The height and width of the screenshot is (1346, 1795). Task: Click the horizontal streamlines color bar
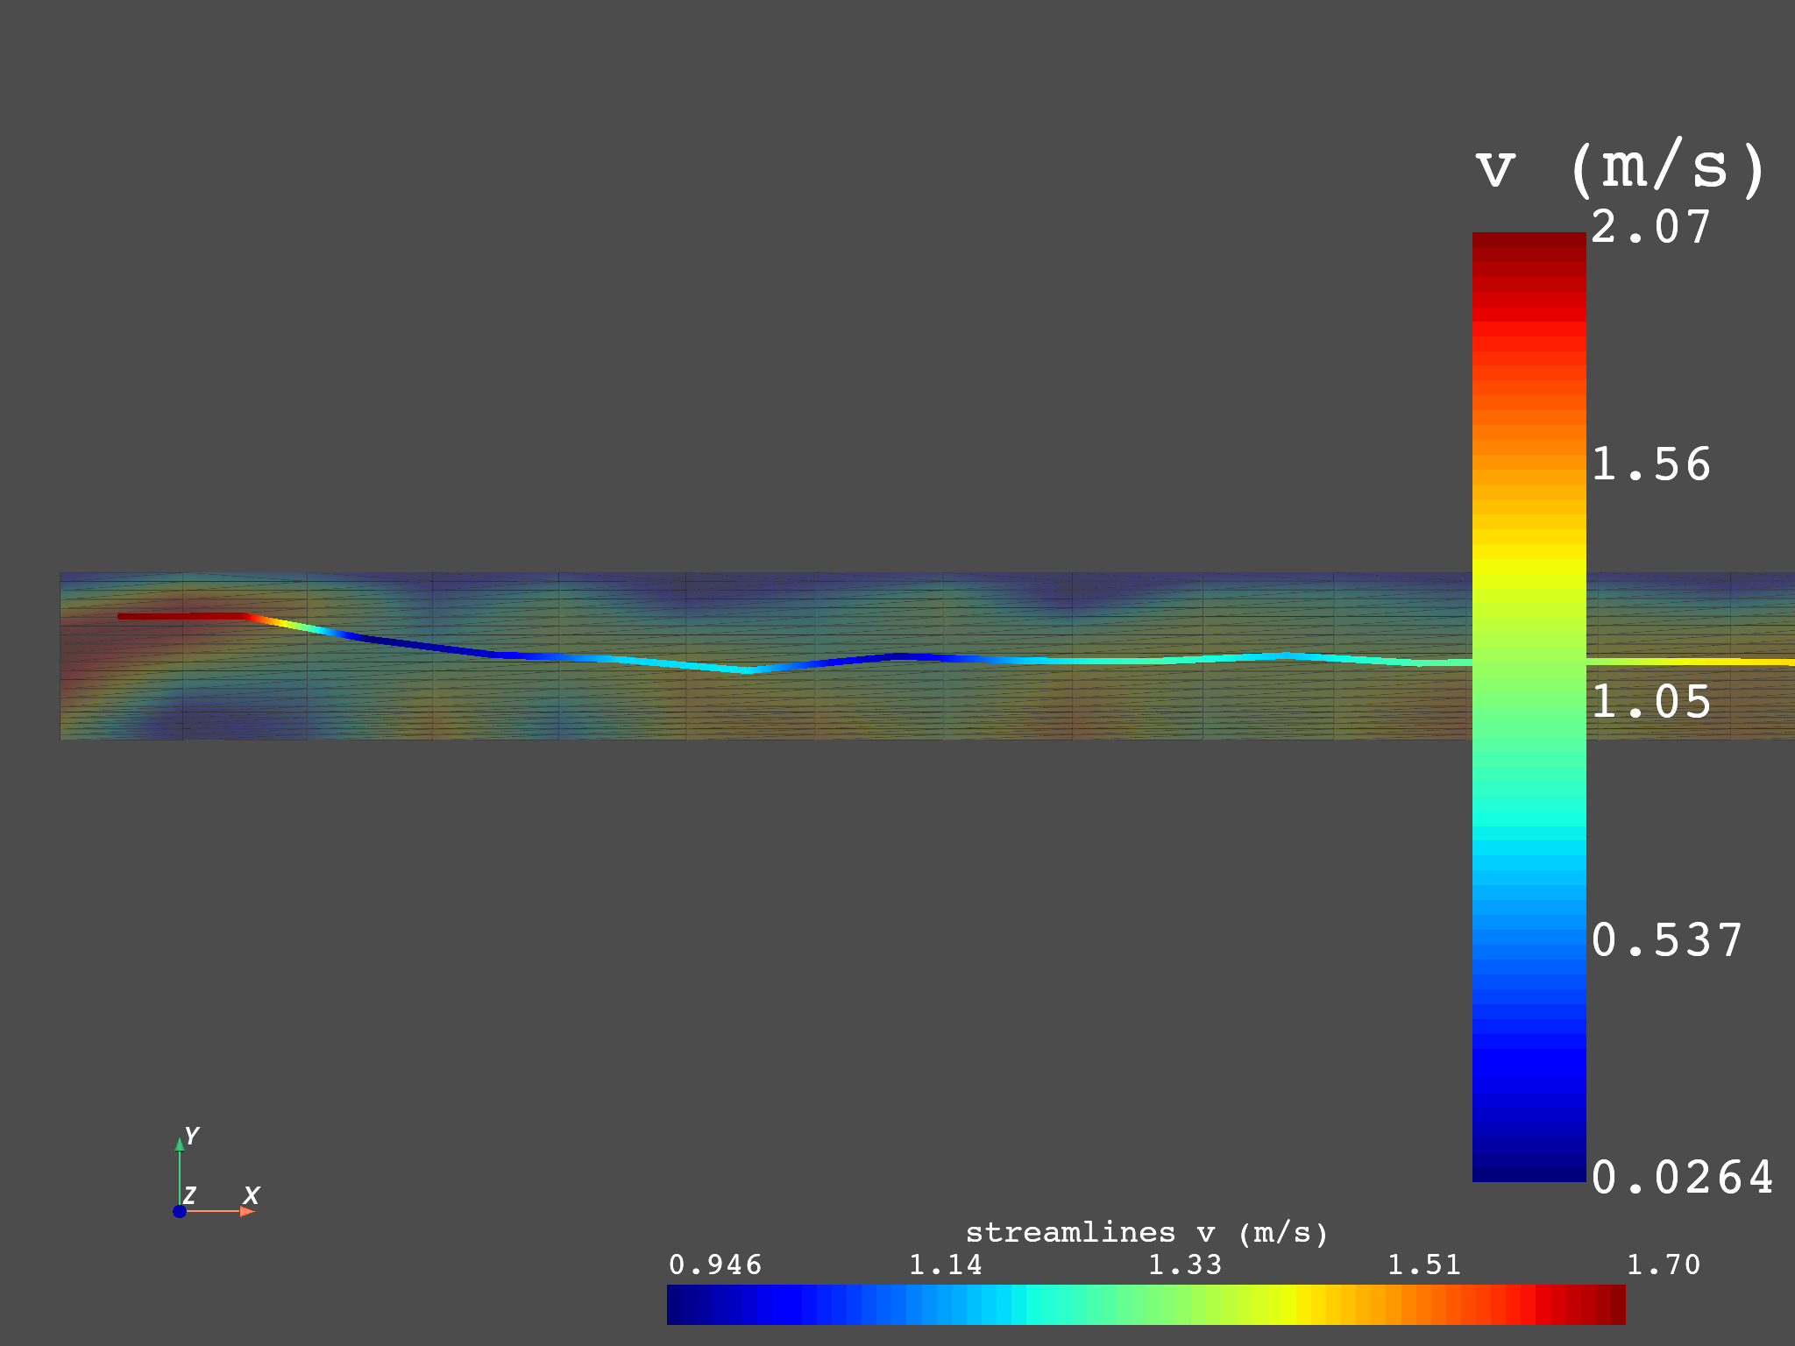pyautogui.click(x=1146, y=1304)
